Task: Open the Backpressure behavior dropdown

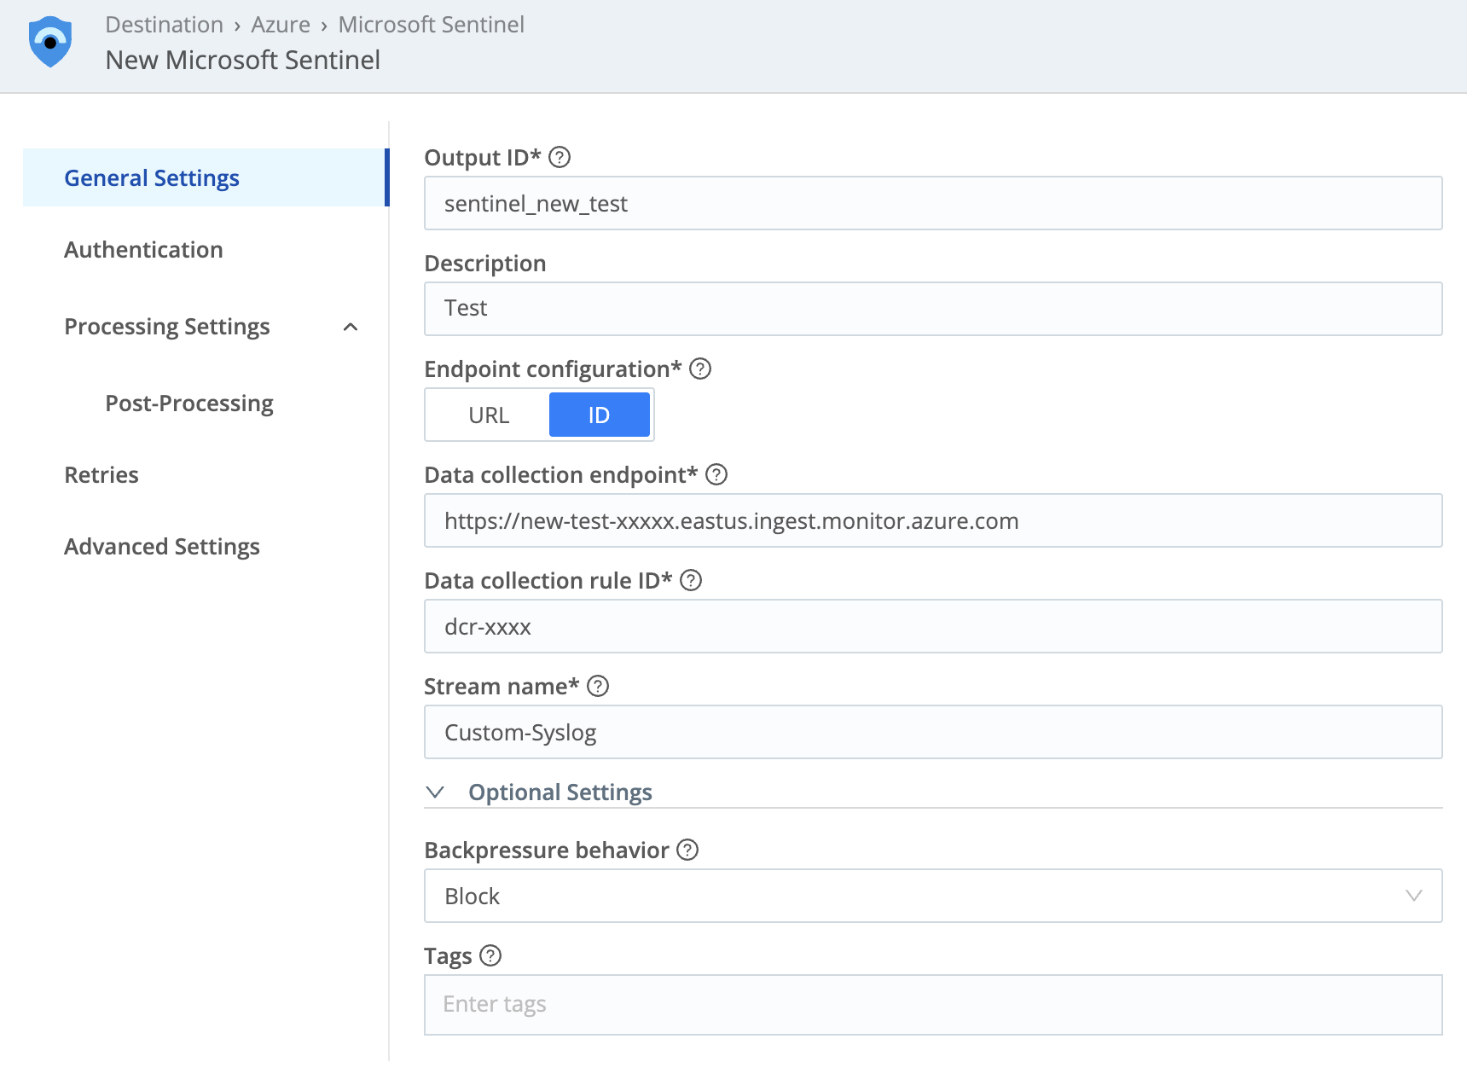Action: point(1415,896)
